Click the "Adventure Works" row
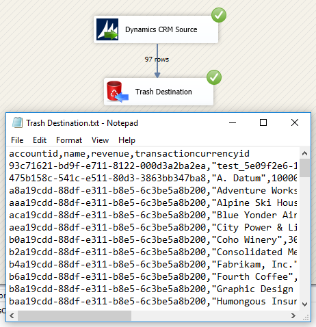This screenshot has height=327, width=316. [x=153, y=190]
